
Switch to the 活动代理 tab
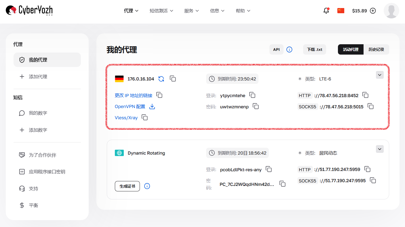pos(351,49)
